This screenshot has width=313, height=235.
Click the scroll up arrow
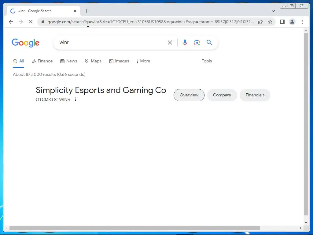coord(306,30)
